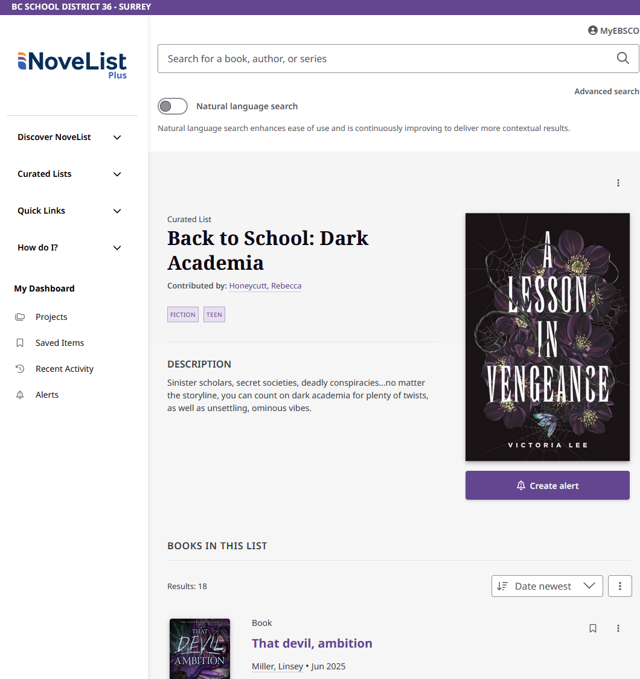Click the My Dashboard heading
The height and width of the screenshot is (679, 640).
(44, 289)
